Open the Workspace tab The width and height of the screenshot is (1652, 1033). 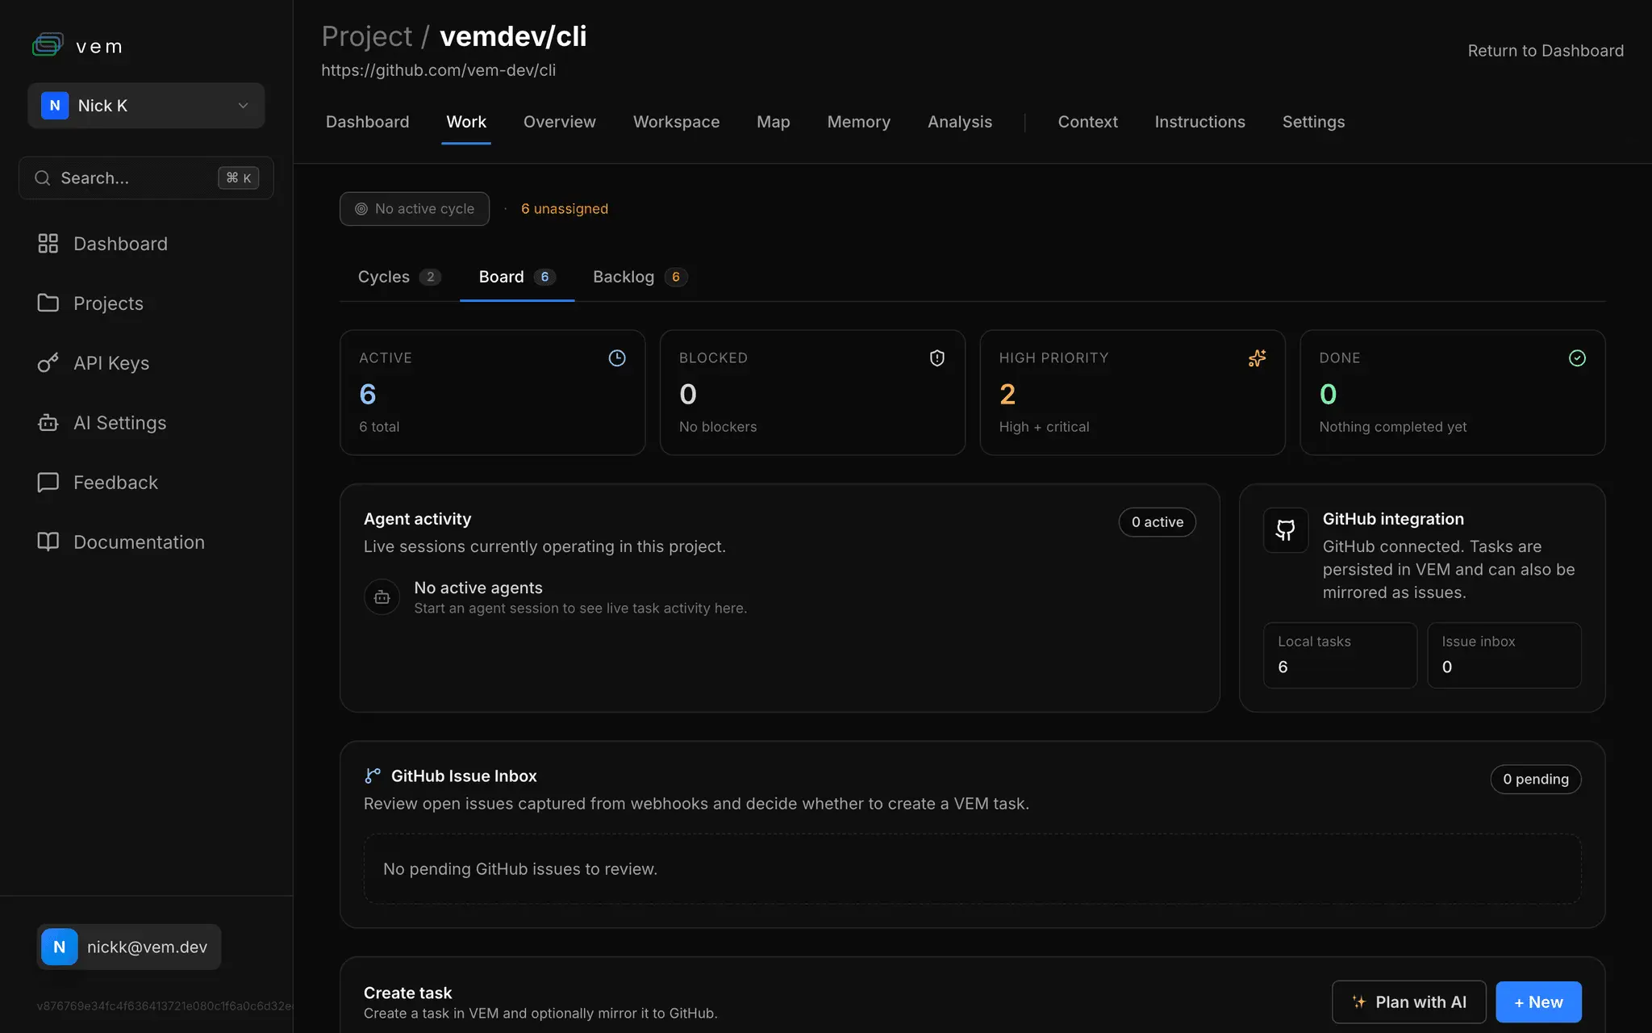(x=676, y=122)
